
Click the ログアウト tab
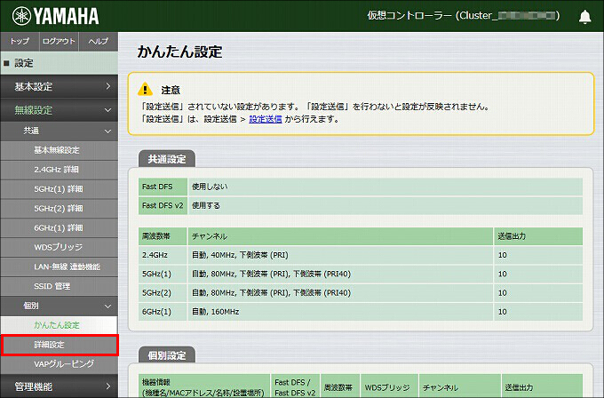(59, 41)
